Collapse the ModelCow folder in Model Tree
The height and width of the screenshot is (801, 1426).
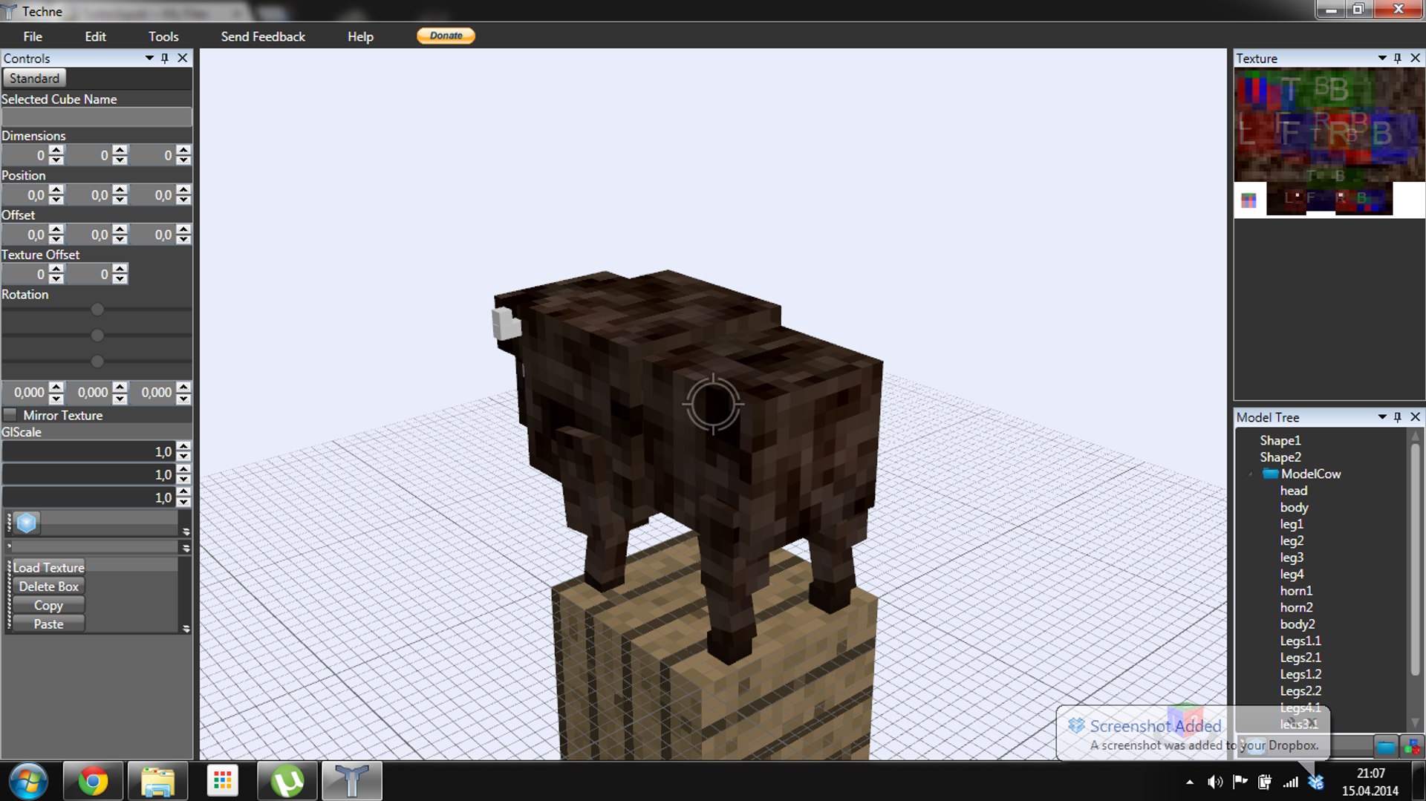pyautogui.click(x=1251, y=474)
